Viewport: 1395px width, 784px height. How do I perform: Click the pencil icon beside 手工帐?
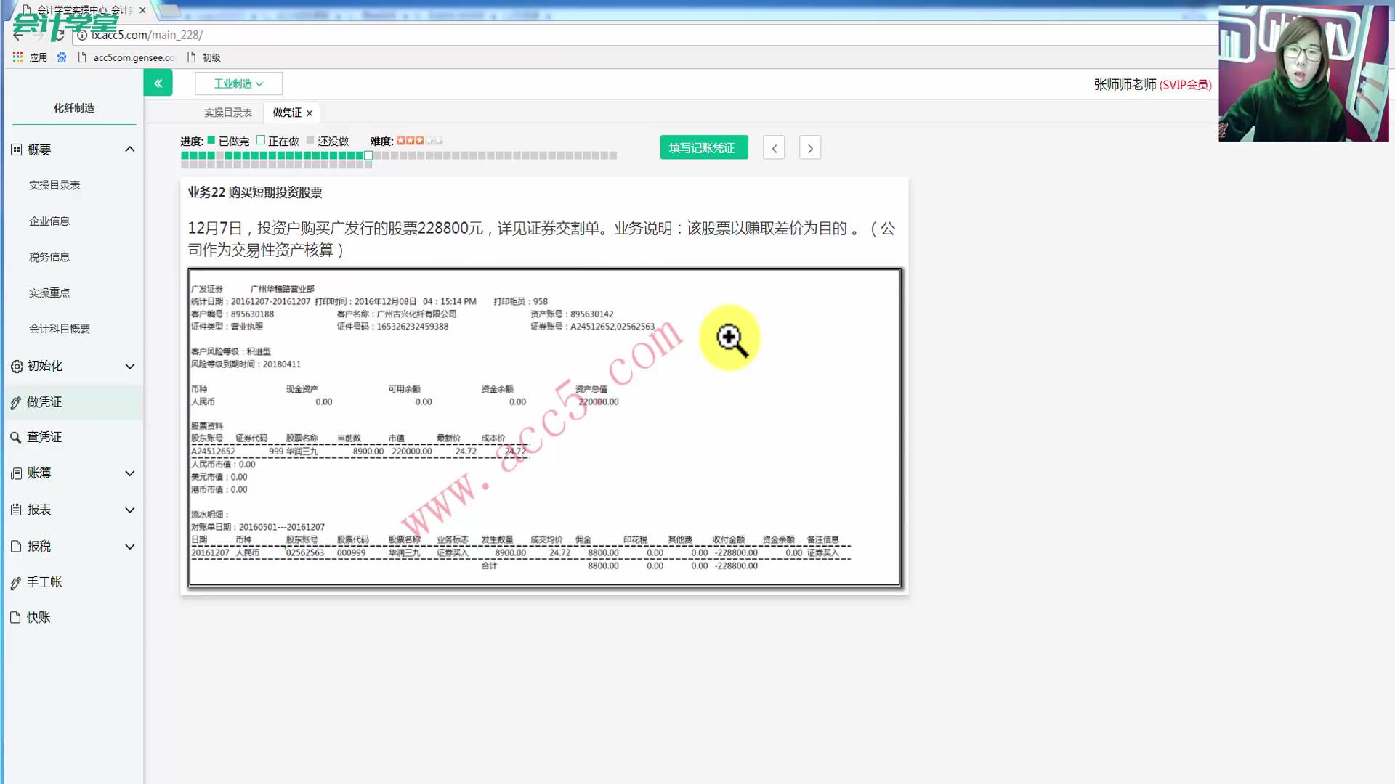pyautogui.click(x=15, y=583)
